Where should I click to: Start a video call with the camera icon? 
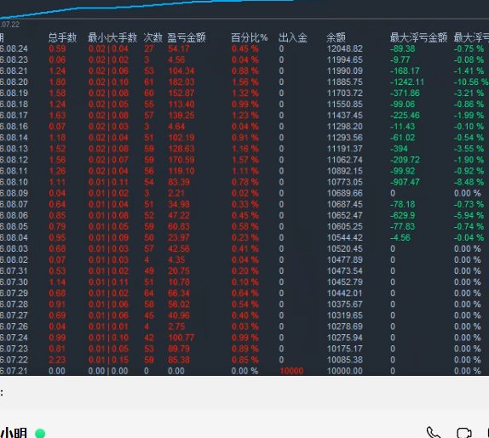pyautogui.click(x=464, y=433)
